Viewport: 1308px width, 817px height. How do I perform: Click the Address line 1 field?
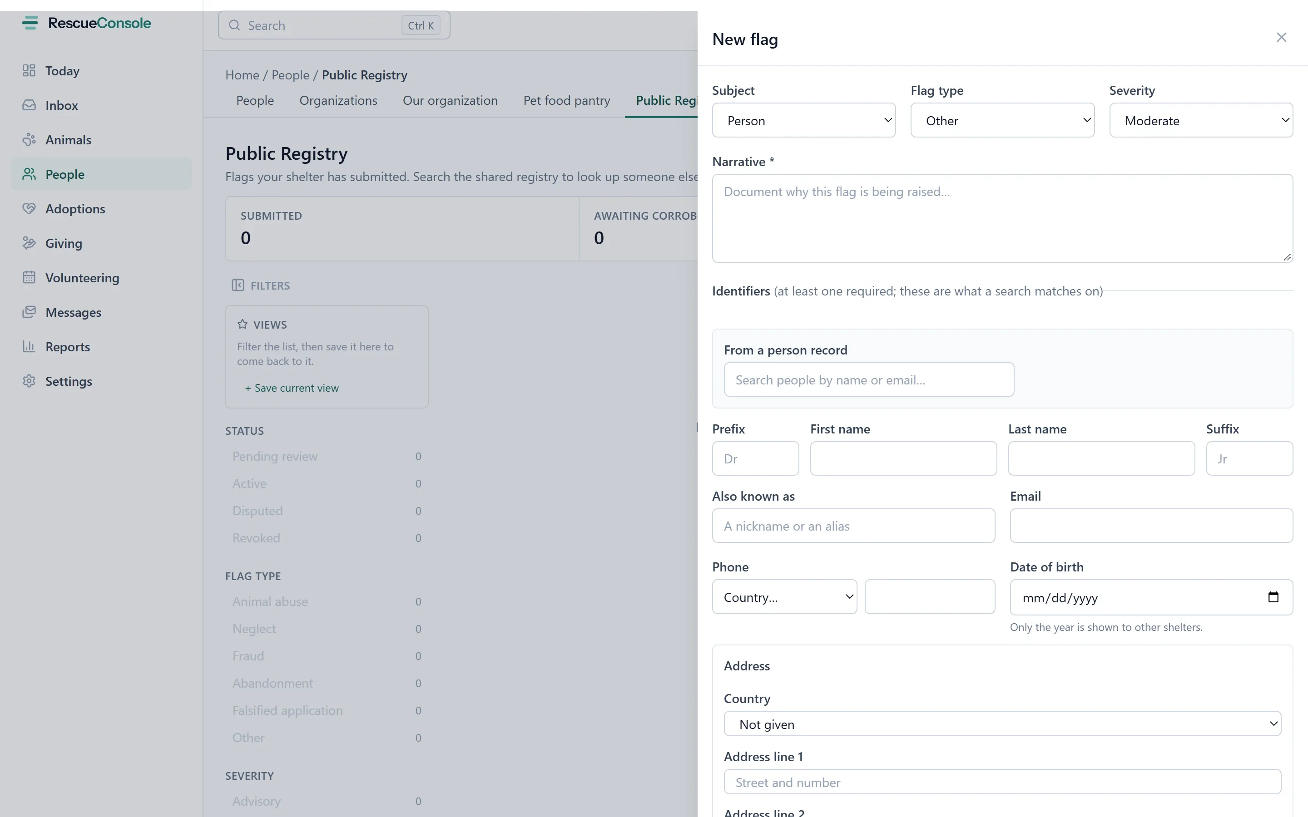(1003, 782)
